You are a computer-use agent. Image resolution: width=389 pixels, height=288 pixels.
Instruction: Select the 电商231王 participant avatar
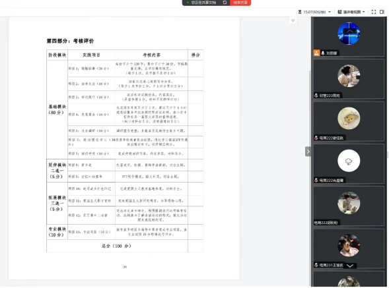(349, 245)
